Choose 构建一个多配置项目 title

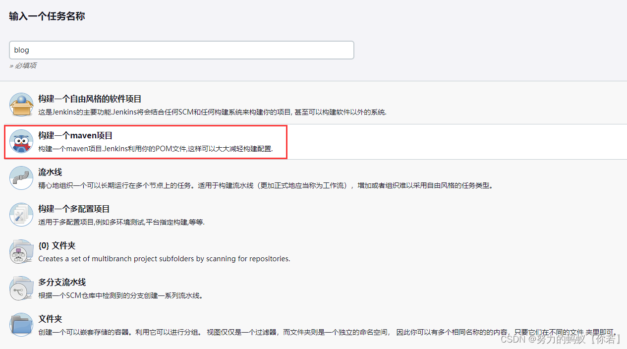click(74, 209)
